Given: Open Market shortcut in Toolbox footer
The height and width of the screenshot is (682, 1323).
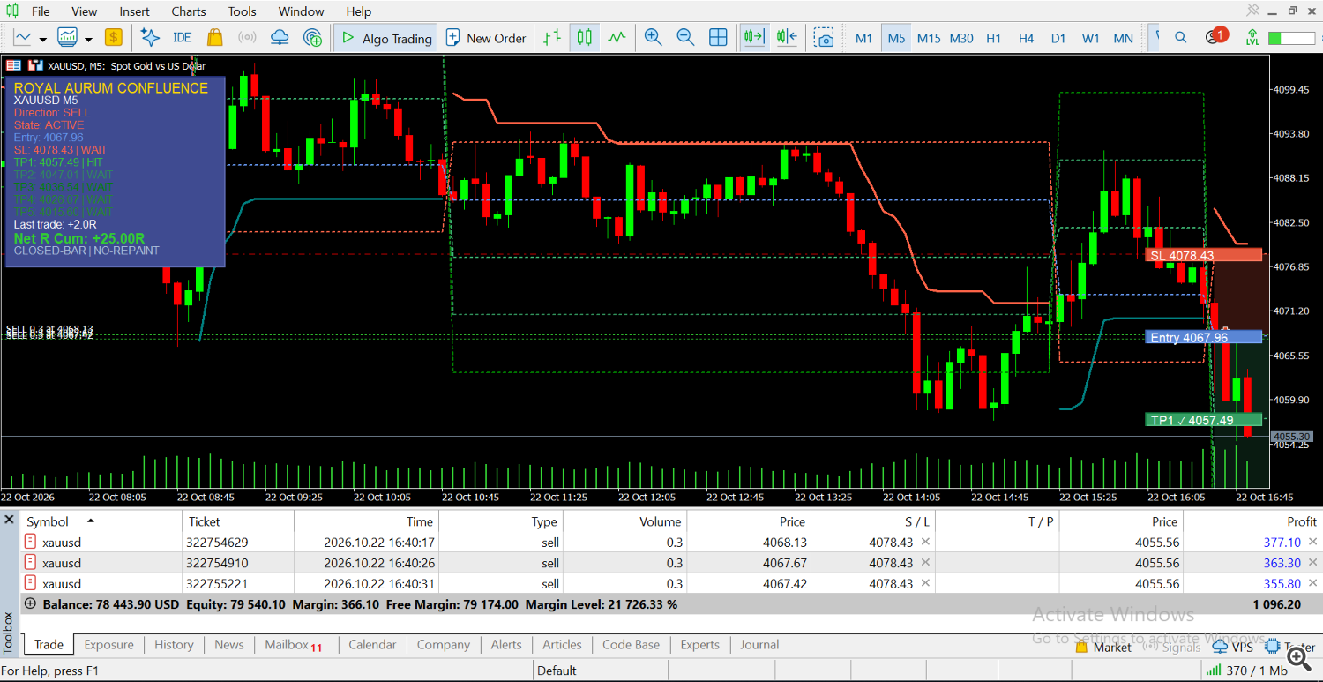Looking at the screenshot, I should [x=1103, y=648].
